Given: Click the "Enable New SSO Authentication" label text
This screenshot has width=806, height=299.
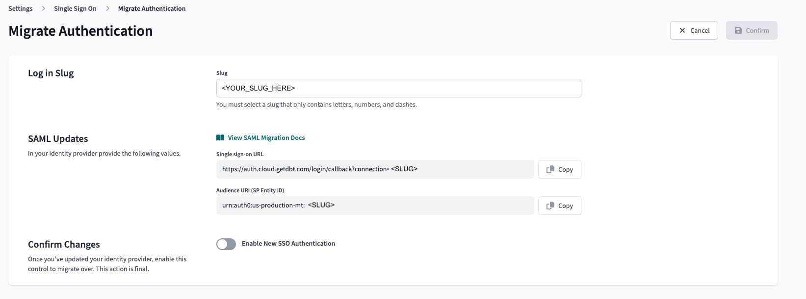Looking at the screenshot, I should 288,244.
